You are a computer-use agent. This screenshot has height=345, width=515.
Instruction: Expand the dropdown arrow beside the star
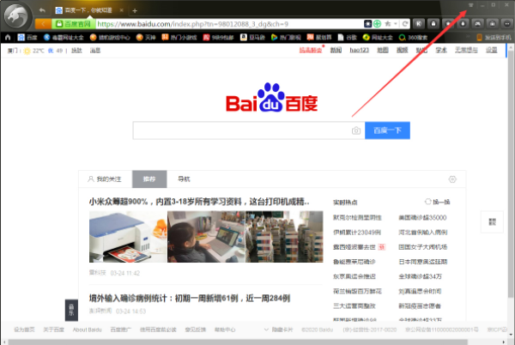[x=396, y=24]
